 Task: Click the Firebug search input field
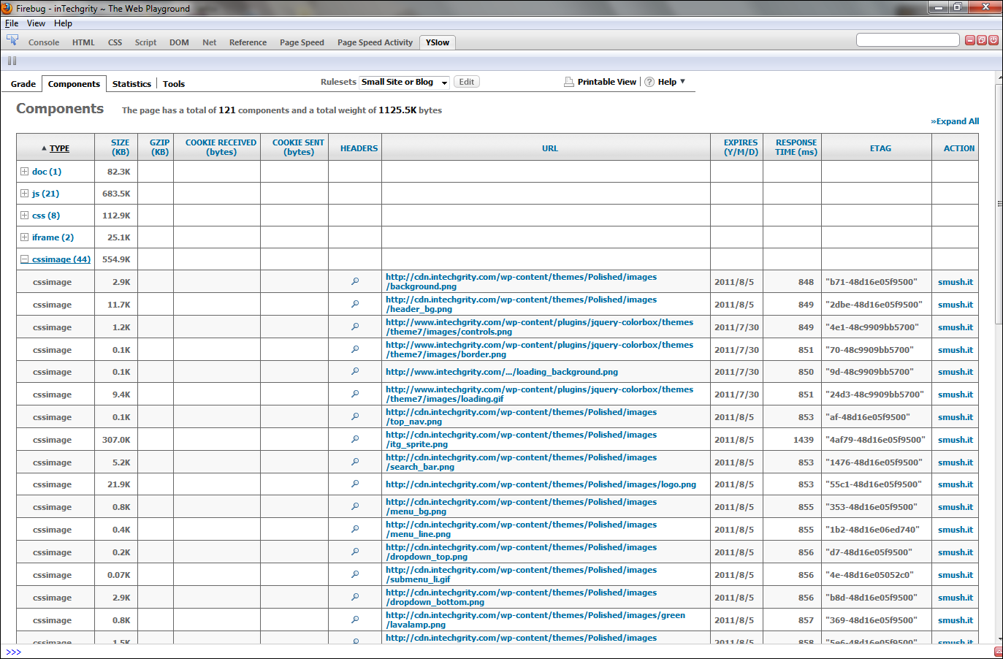tap(907, 40)
